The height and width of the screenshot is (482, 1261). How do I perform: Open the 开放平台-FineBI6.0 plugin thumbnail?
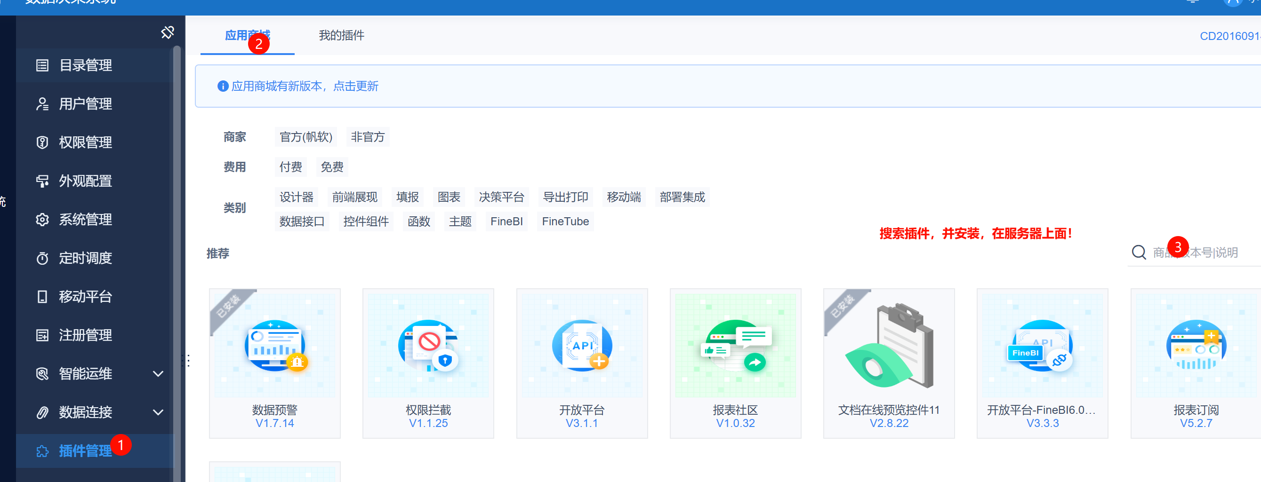tap(1043, 345)
